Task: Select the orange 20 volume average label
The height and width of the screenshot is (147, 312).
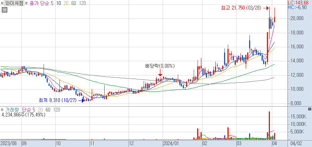Action: click(x=41, y=110)
